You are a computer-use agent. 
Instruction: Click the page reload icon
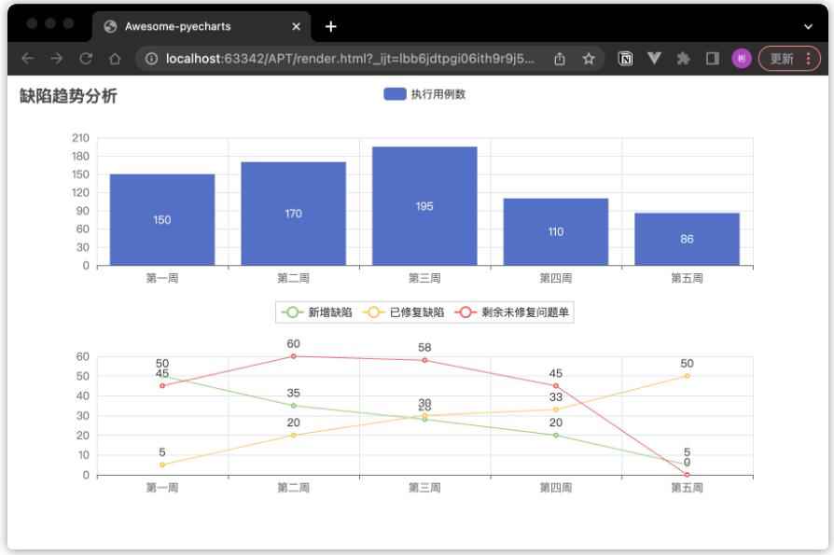pyautogui.click(x=86, y=58)
